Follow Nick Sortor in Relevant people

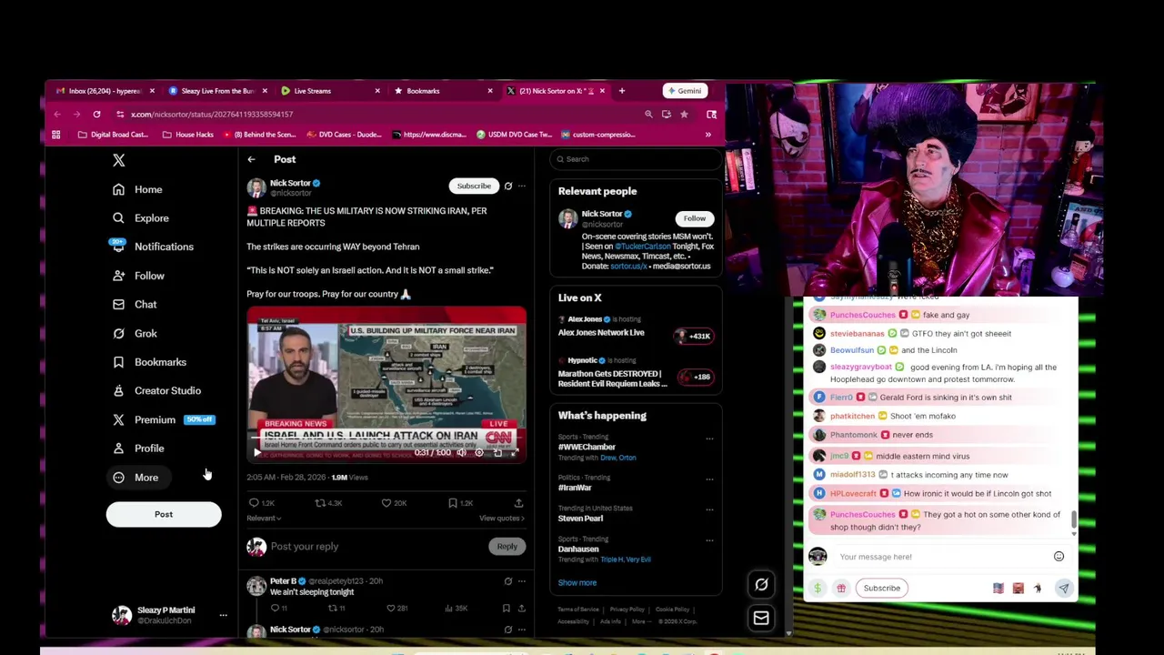tap(694, 218)
